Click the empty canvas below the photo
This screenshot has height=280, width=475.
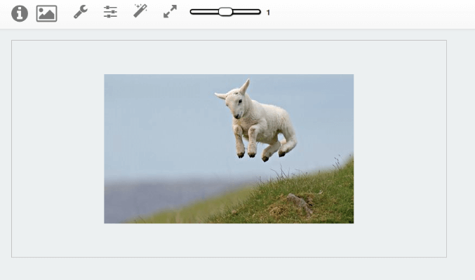[x=229, y=240]
